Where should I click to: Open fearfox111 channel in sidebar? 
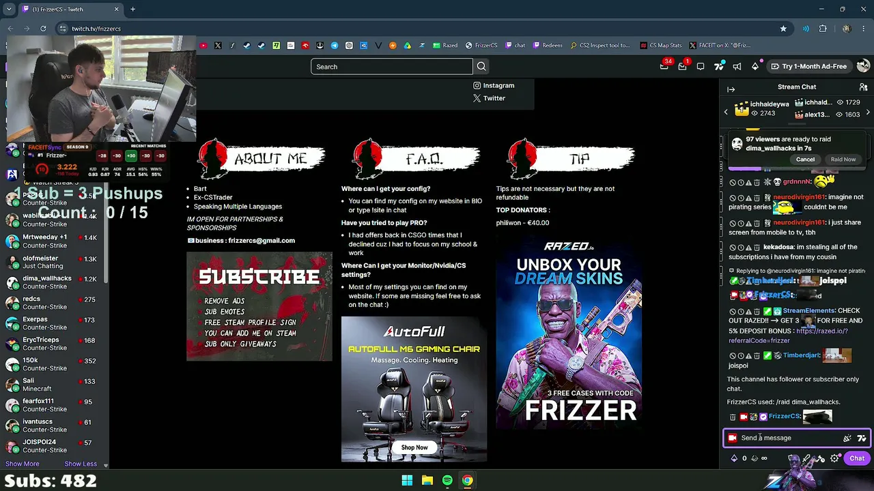pyautogui.click(x=53, y=405)
